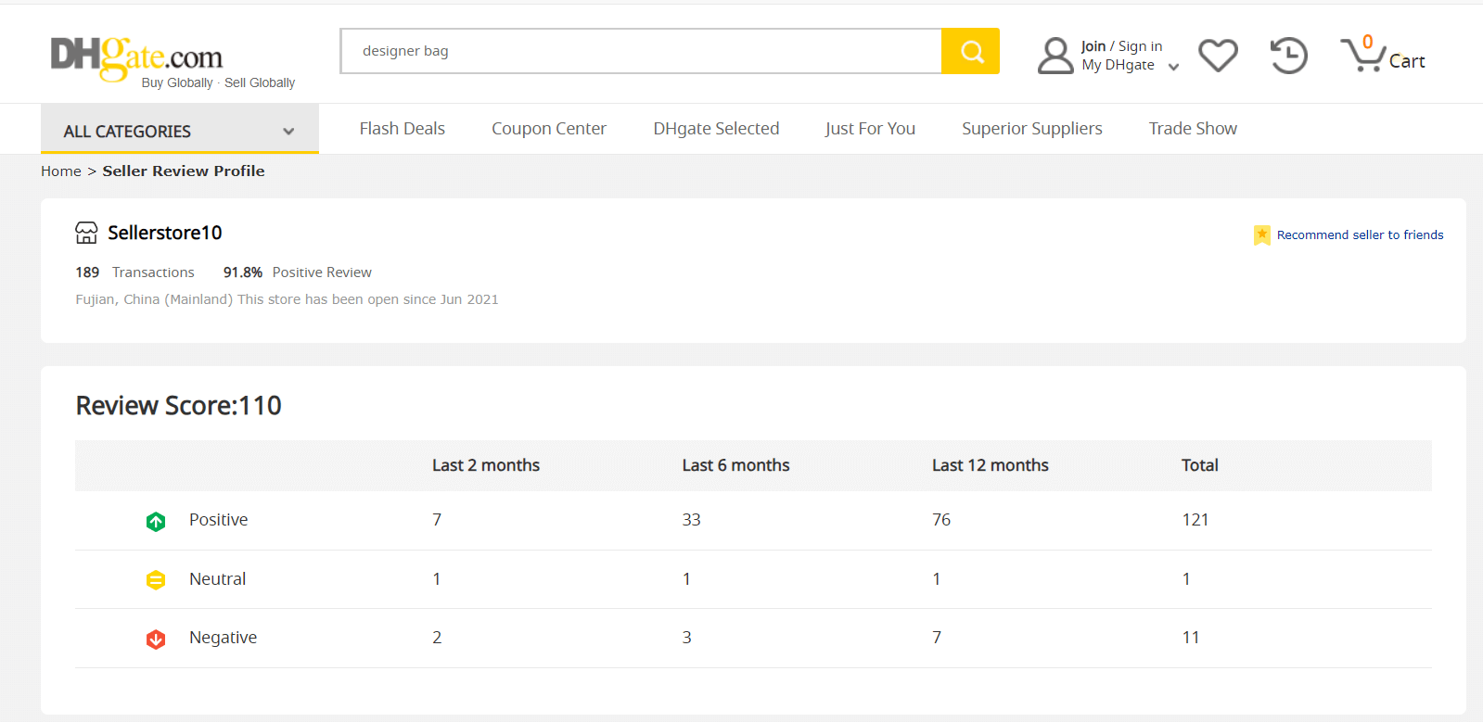Open browsing history clock icon

[x=1288, y=56]
